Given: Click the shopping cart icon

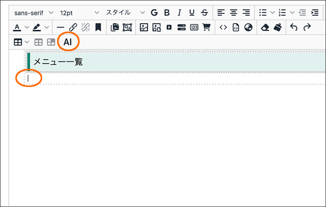Looking at the screenshot, I should pos(207,27).
